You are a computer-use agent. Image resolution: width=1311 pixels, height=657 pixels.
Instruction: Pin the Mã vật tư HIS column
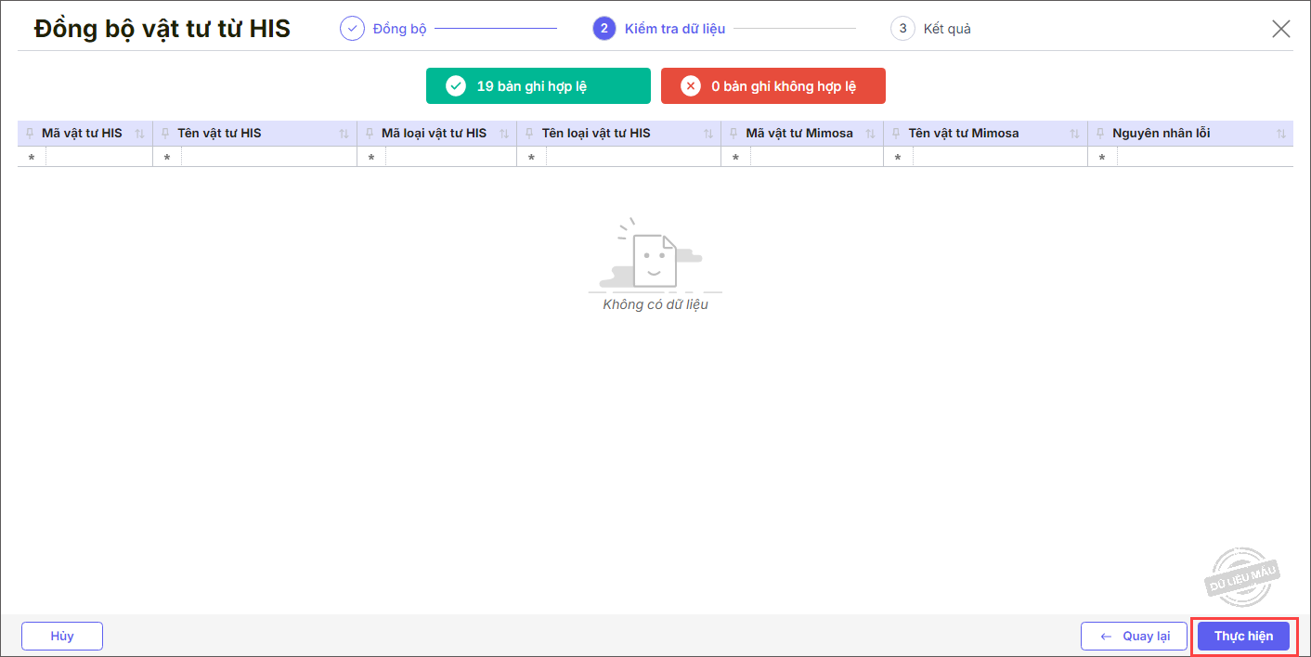click(x=30, y=134)
